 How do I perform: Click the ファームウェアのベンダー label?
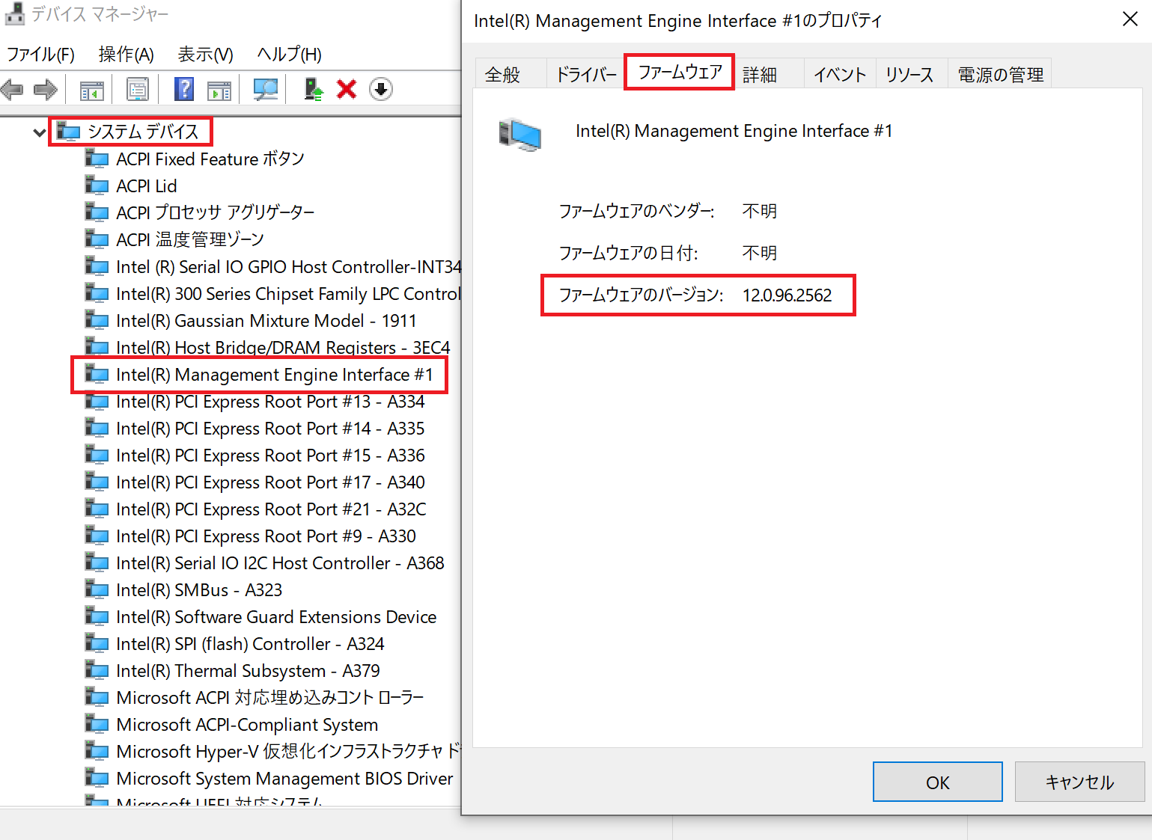tap(636, 211)
